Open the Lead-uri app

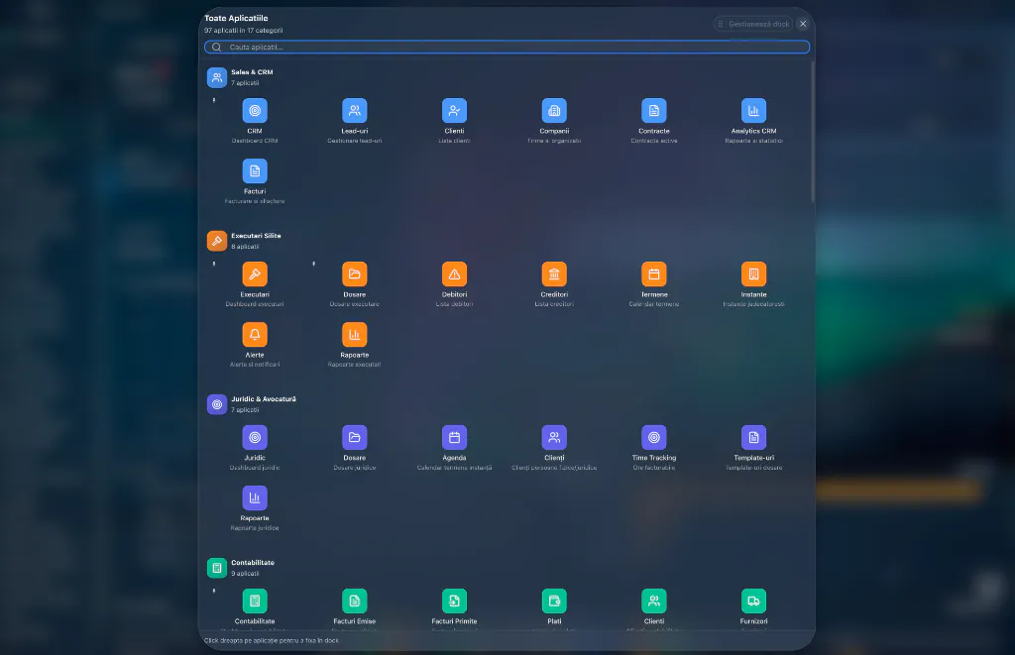(354, 111)
